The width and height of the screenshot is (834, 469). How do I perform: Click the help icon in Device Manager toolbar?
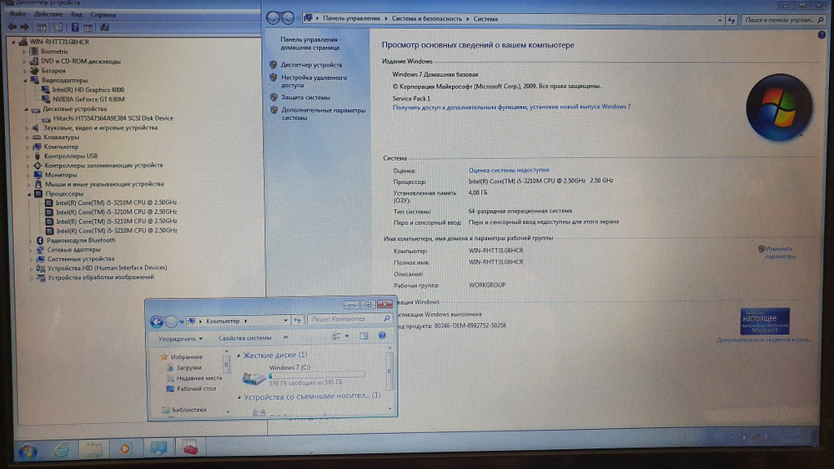75,27
